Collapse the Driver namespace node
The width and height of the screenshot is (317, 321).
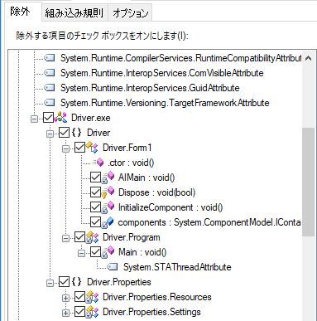[x=50, y=134]
